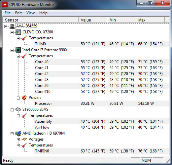Viewport: 172px width, 165px height.
Task: Collapse the ST950056 20AS drive node
Action: pos(12,110)
